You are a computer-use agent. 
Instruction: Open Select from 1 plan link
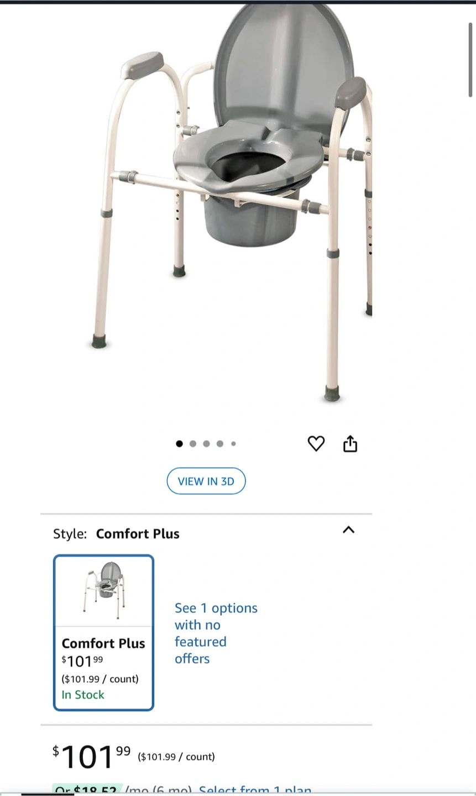[x=255, y=790]
